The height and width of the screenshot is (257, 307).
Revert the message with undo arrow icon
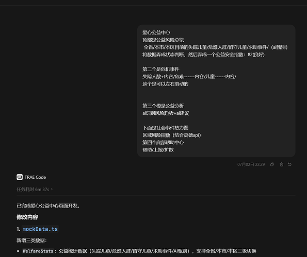click(x=289, y=164)
